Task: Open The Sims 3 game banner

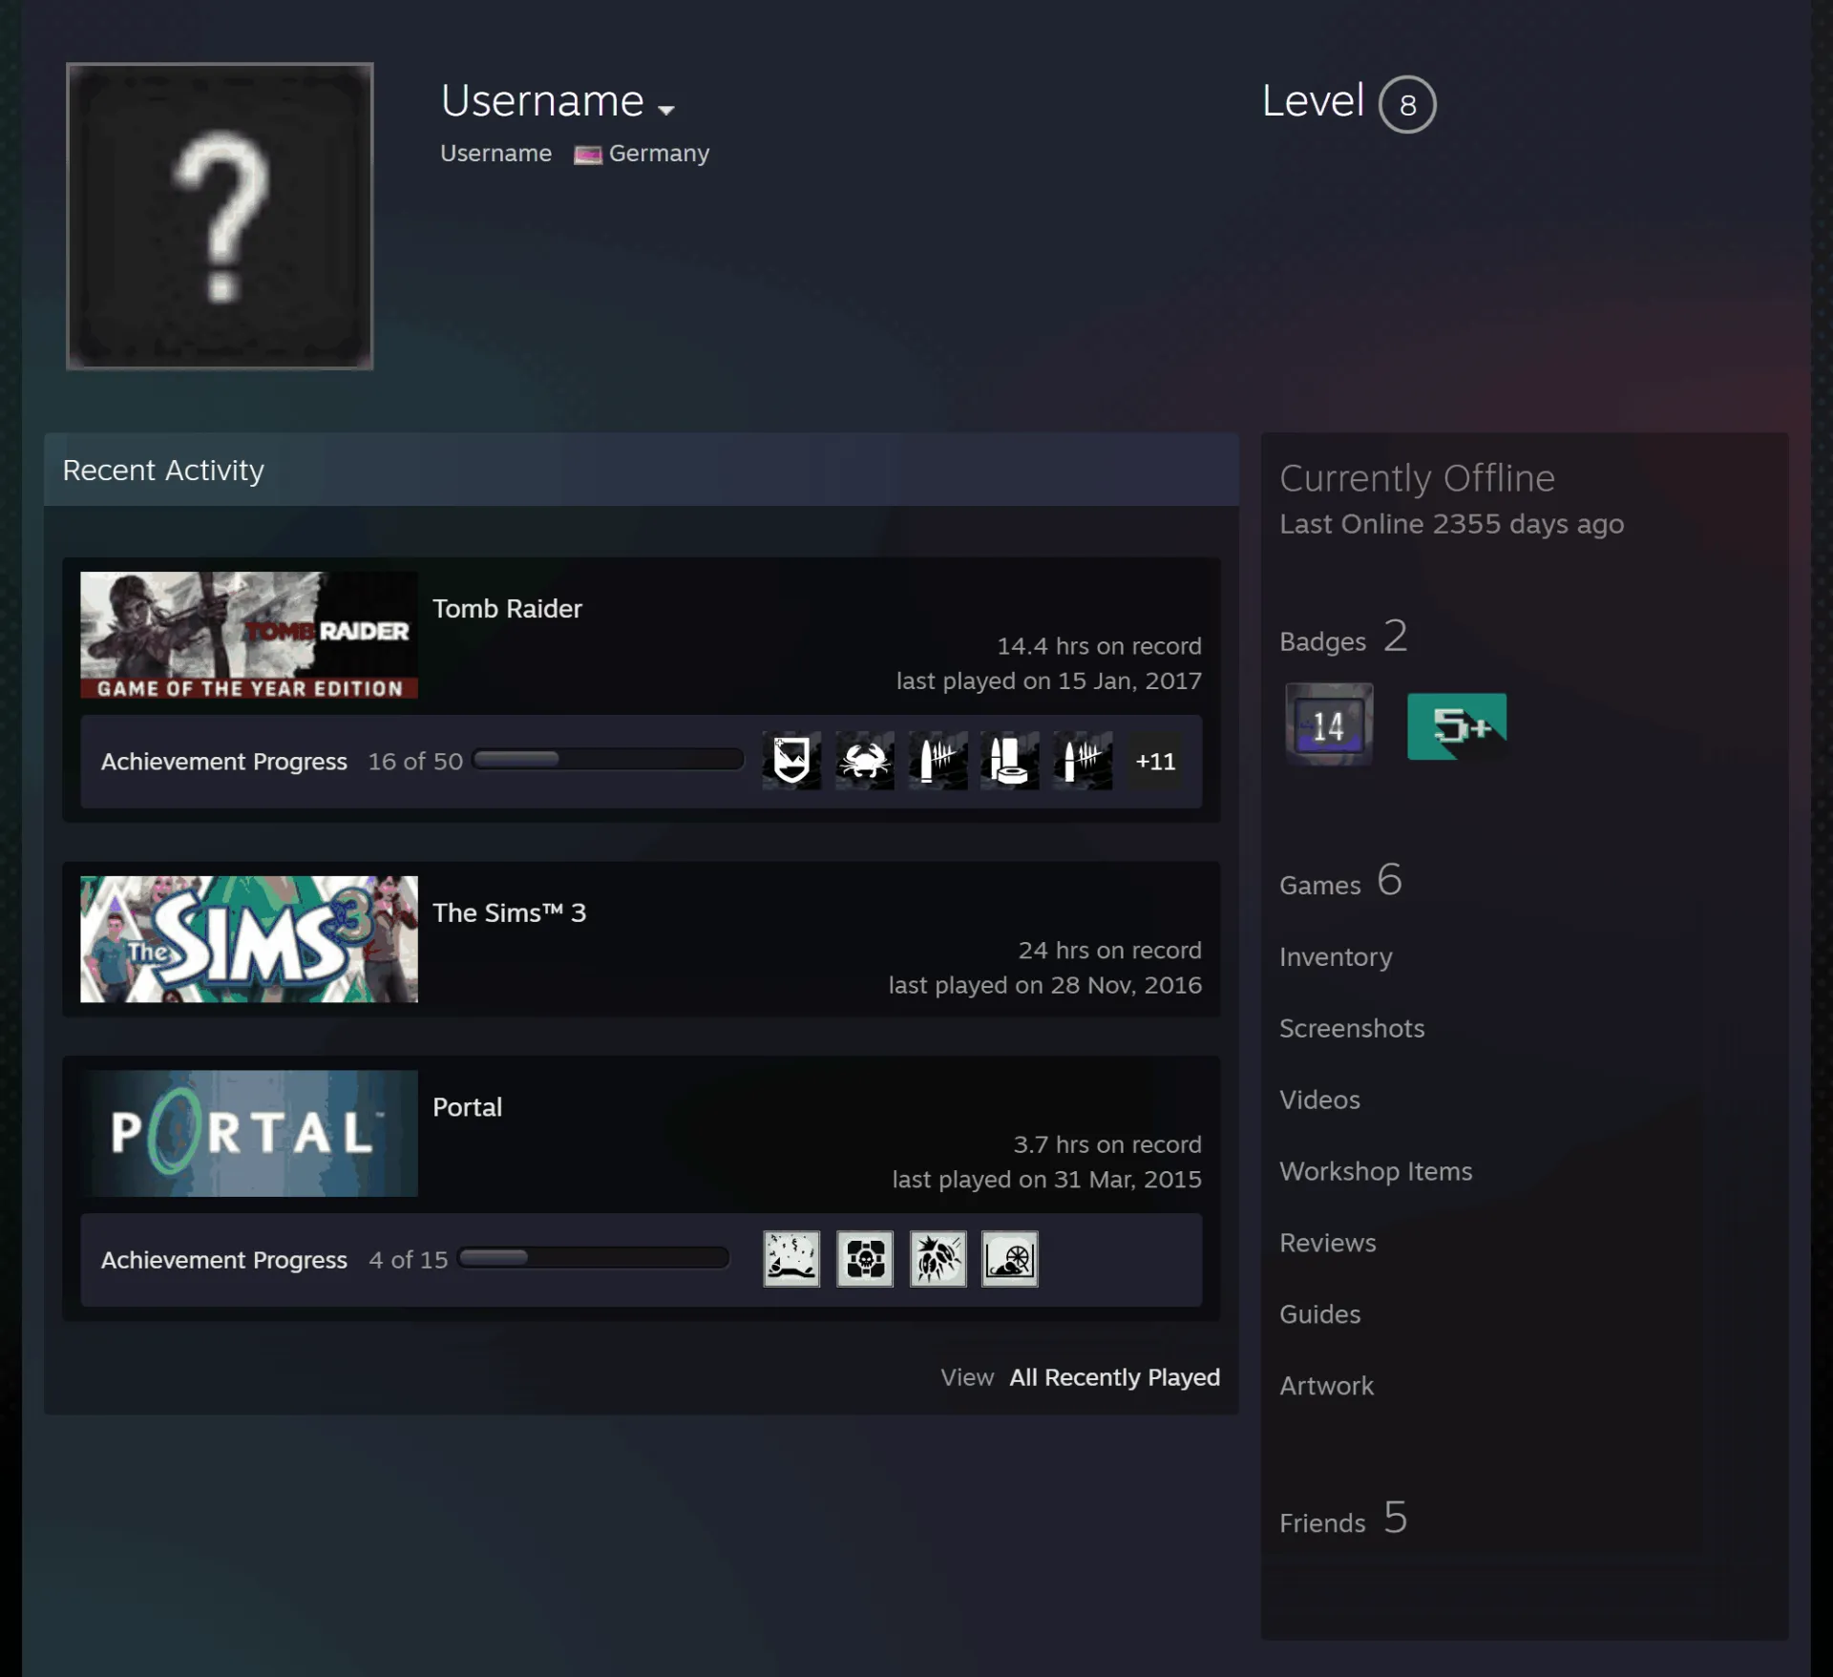Action: (249, 939)
